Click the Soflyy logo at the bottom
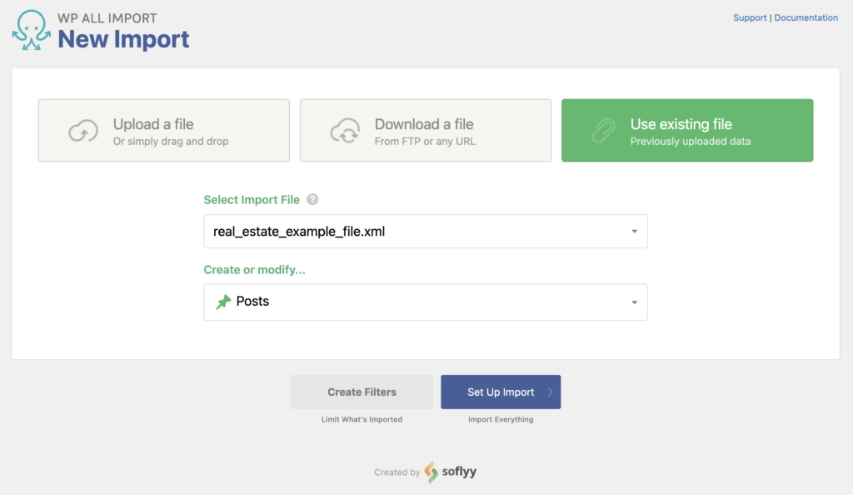The width and height of the screenshot is (853, 495). point(451,472)
